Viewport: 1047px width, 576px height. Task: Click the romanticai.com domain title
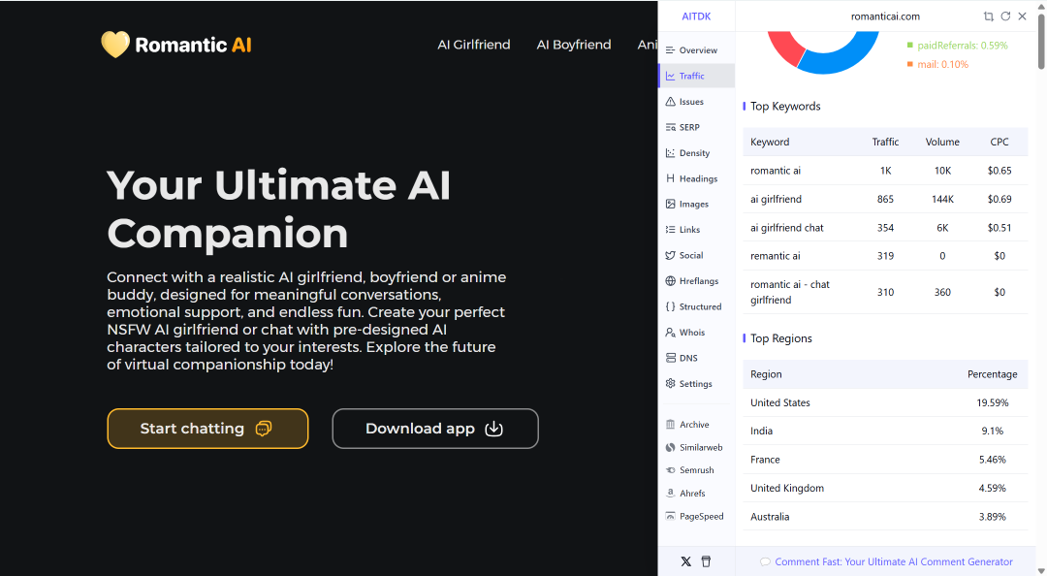(885, 16)
